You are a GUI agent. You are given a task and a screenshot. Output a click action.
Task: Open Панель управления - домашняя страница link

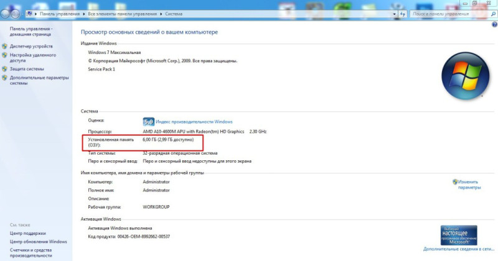[x=31, y=32]
